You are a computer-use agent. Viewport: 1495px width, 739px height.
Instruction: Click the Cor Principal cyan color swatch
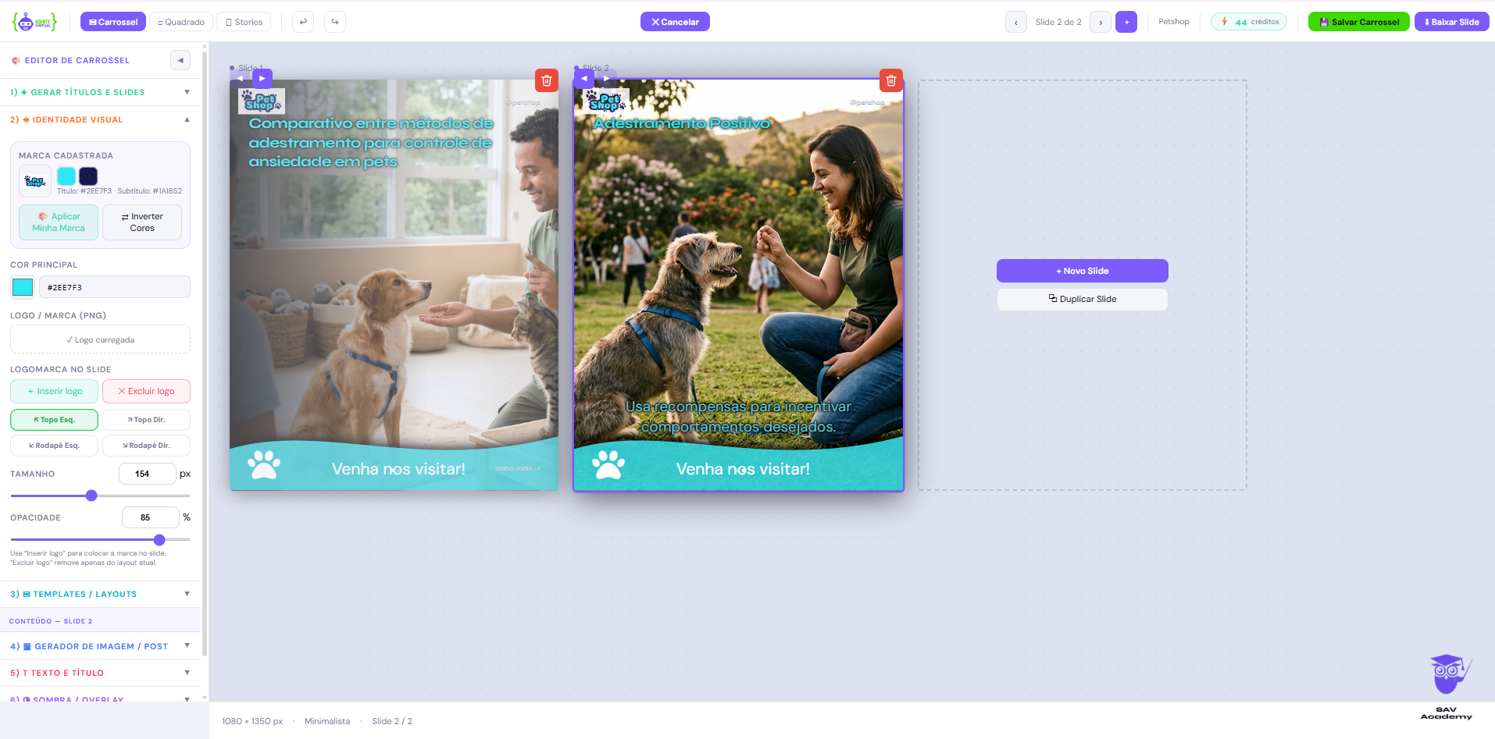(x=23, y=287)
